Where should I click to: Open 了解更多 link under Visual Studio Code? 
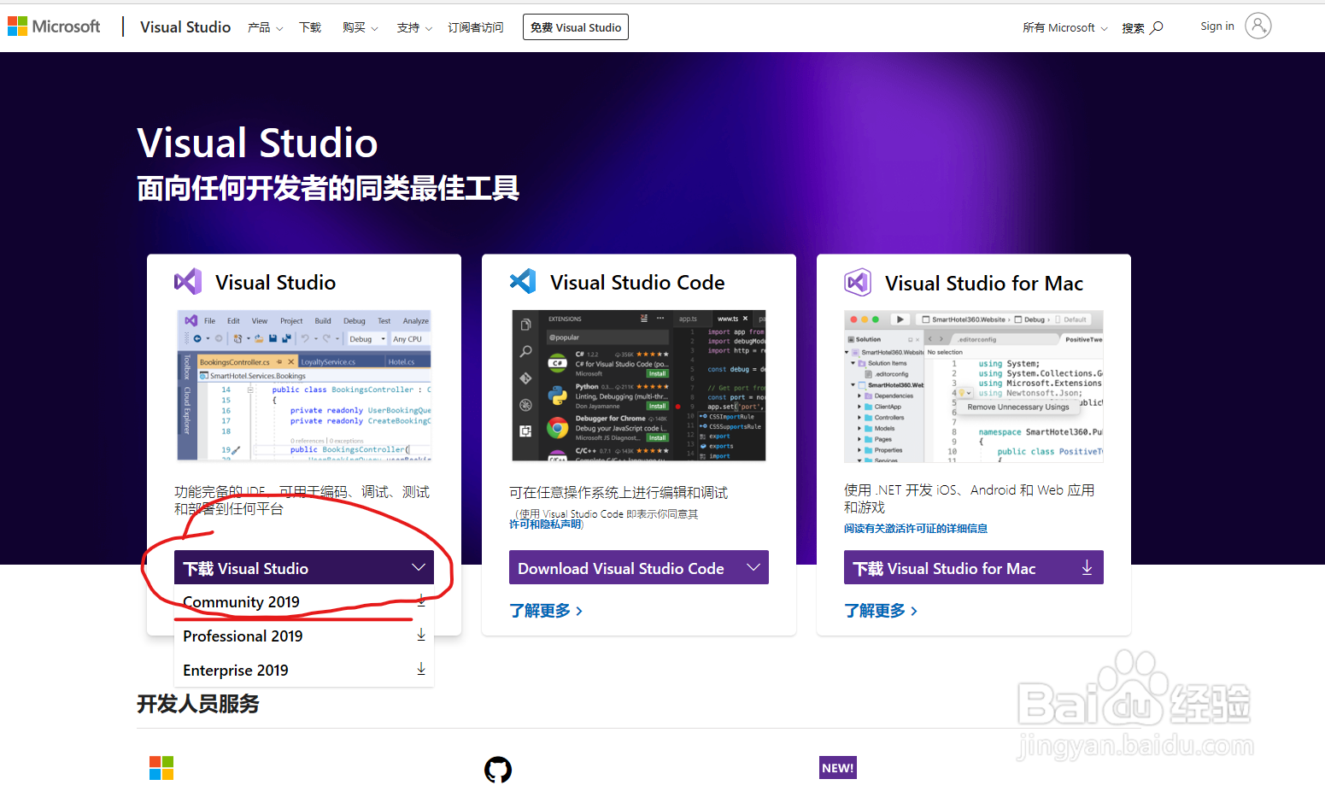point(546,611)
